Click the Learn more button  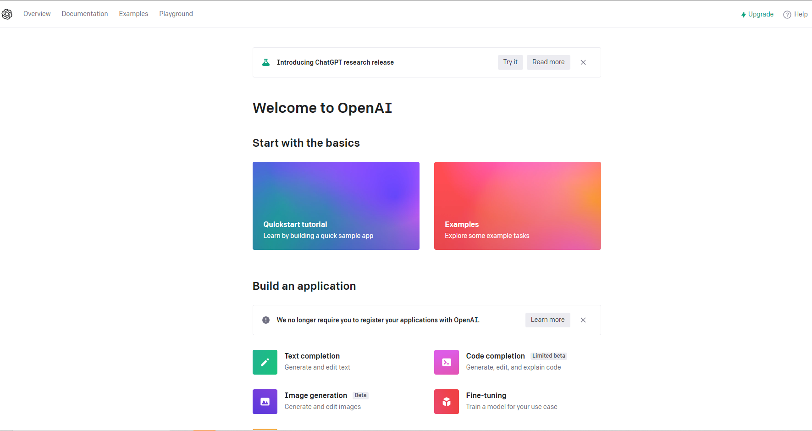point(548,320)
